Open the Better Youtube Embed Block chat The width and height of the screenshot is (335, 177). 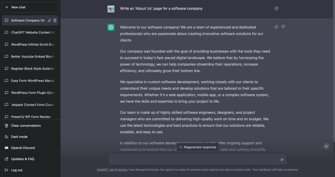click(x=30, y=56)
